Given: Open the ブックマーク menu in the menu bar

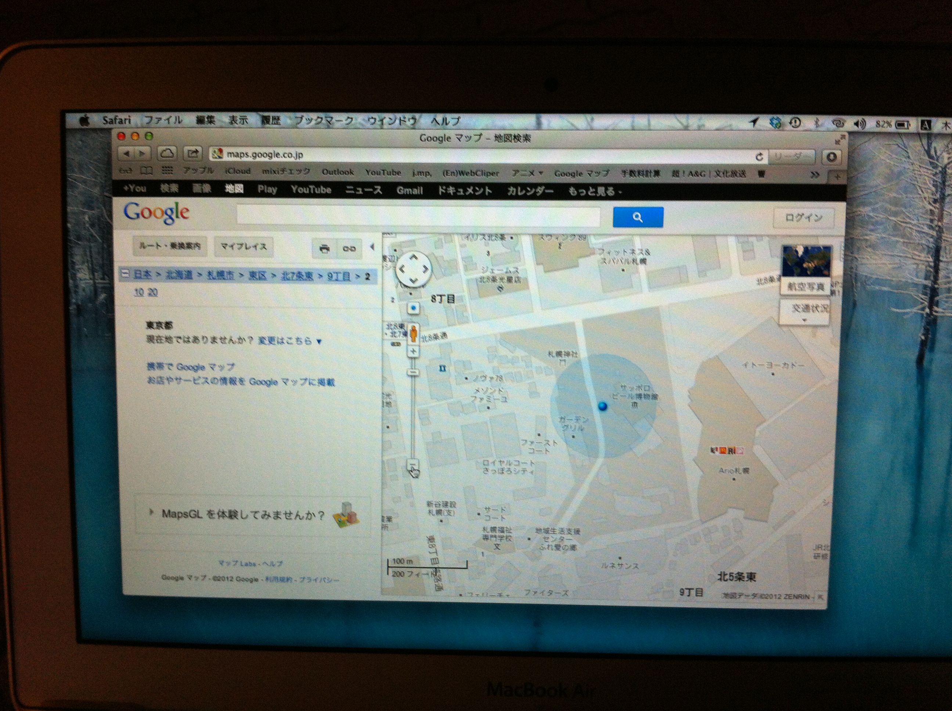Looking at the screenshot, I should click(x=324, y=120).
